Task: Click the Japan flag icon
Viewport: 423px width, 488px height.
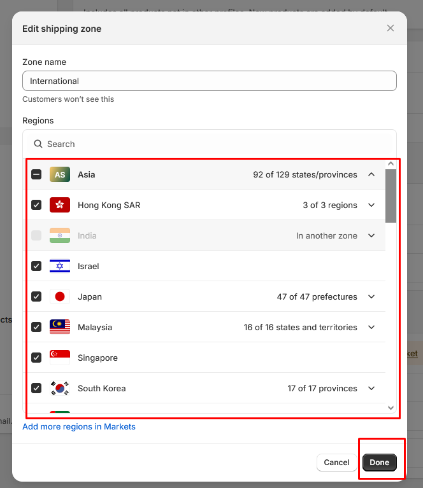Action: (x=59, y=296)
